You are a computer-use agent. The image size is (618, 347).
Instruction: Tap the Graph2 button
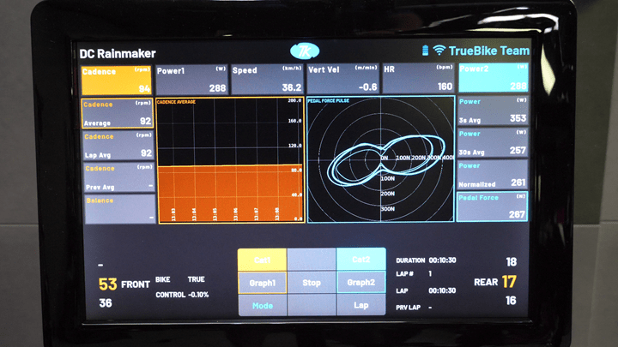[x=361, y=282]
